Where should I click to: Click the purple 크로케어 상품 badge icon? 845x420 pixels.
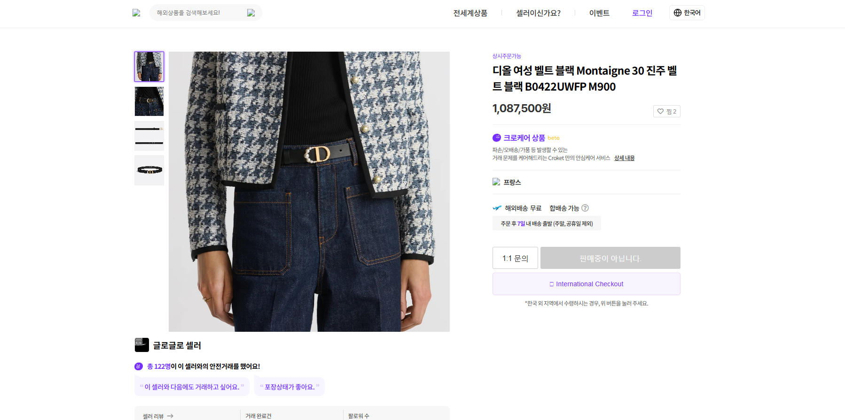pyautogui.click(x=497, y=138)
